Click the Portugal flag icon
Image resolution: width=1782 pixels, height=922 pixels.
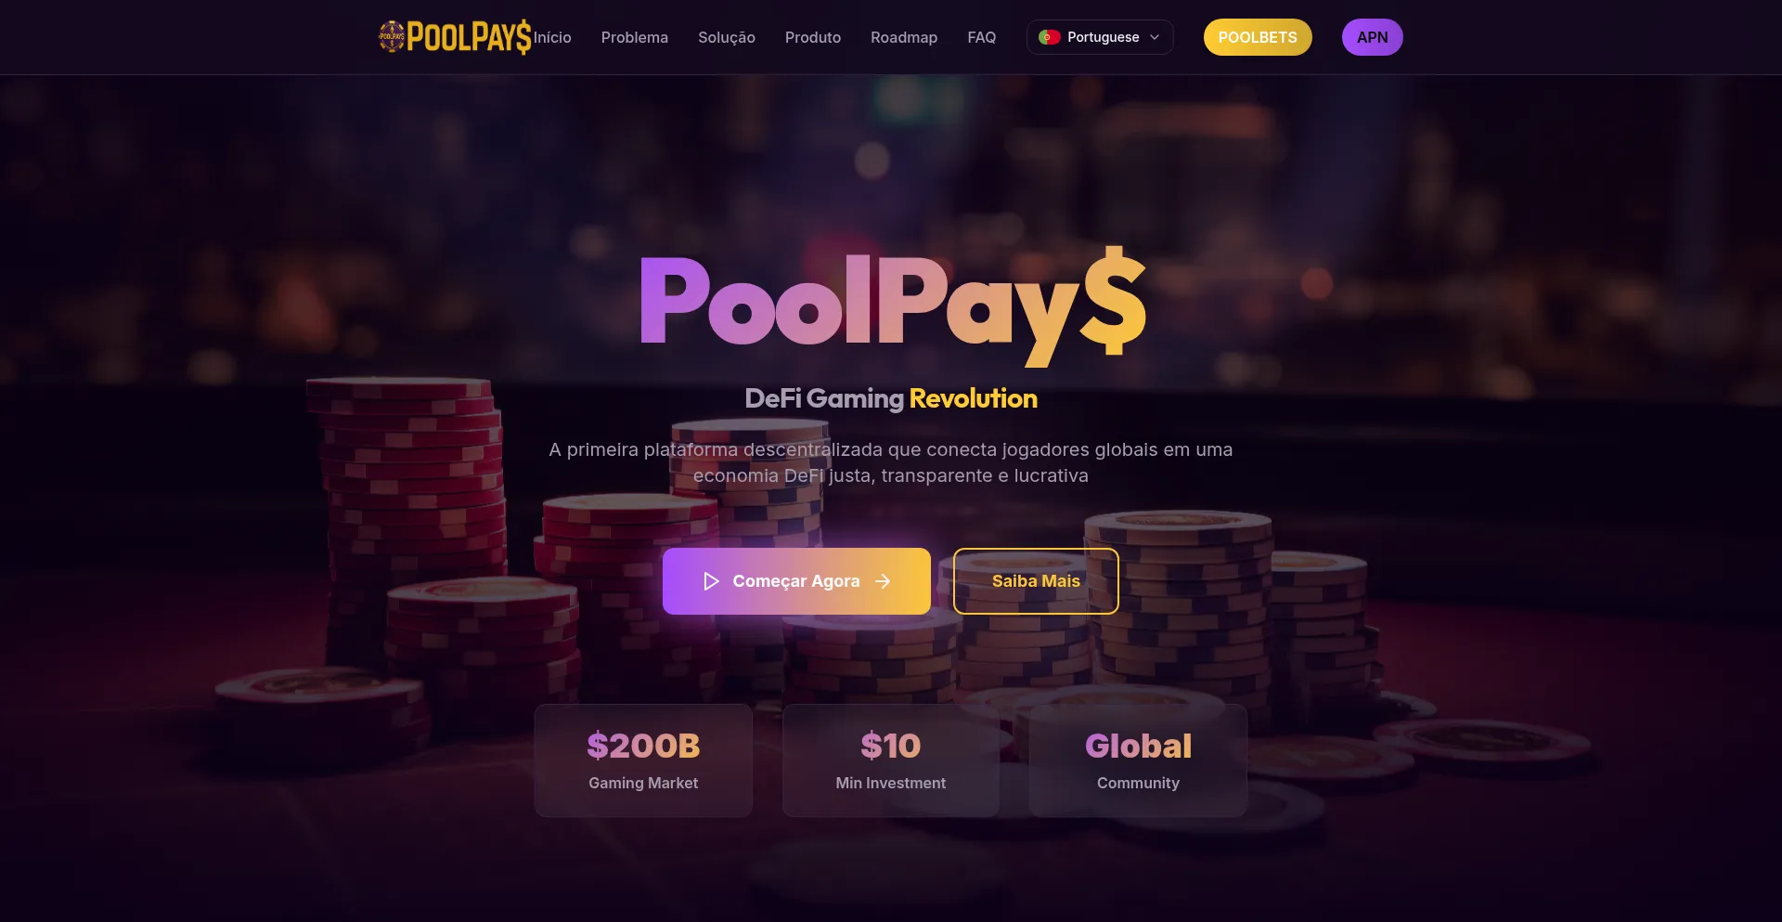coord(1050,37)
